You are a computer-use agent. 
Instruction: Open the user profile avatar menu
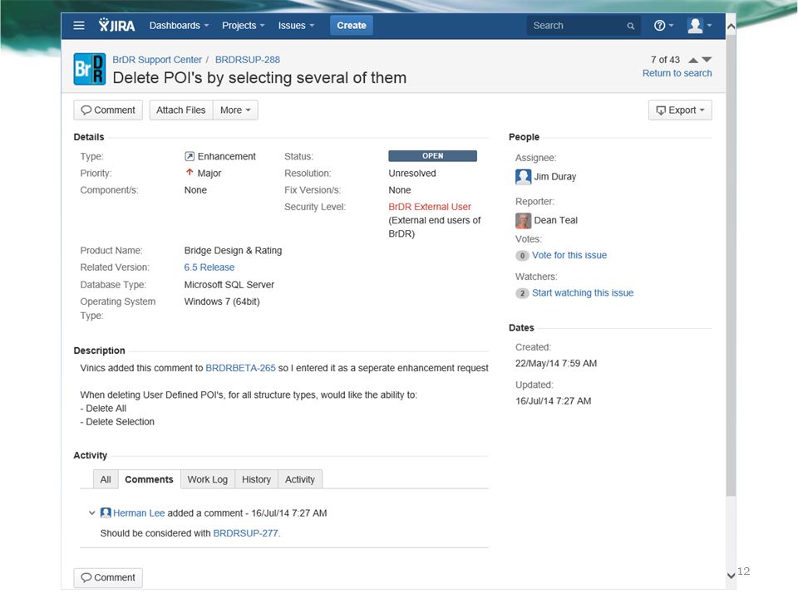point(699,26)
